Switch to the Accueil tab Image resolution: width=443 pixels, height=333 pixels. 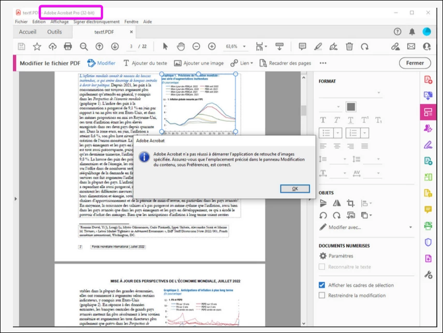[x=27, y=32]
